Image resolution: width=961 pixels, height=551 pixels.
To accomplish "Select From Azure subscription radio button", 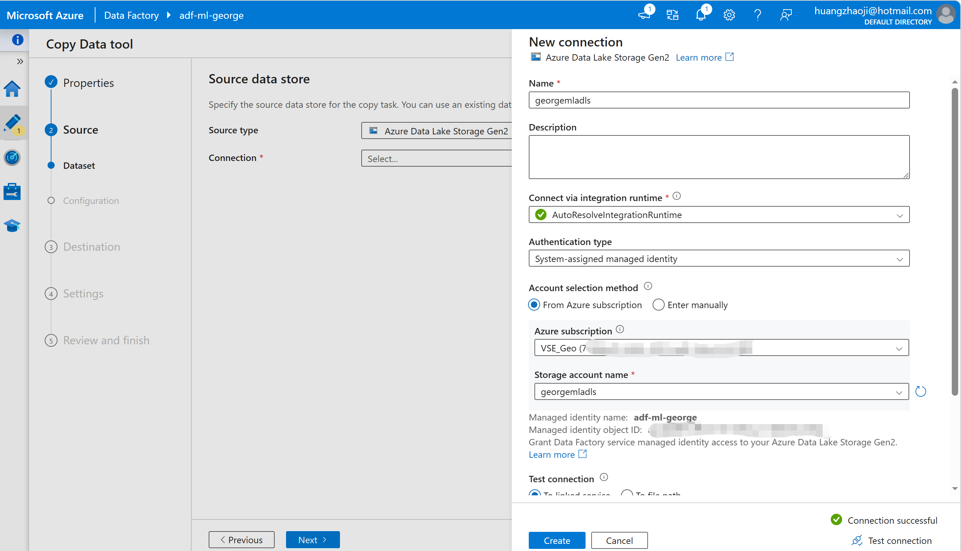I will [534, 305].
